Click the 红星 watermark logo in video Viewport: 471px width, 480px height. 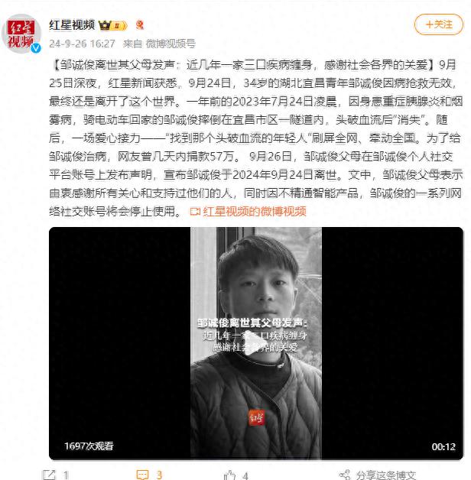(256, 418)
